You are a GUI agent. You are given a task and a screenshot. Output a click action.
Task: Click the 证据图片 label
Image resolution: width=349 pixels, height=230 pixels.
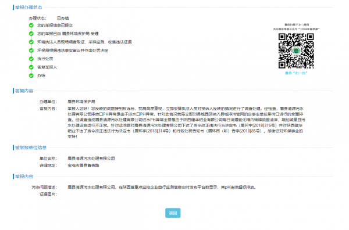pos(48,195)
